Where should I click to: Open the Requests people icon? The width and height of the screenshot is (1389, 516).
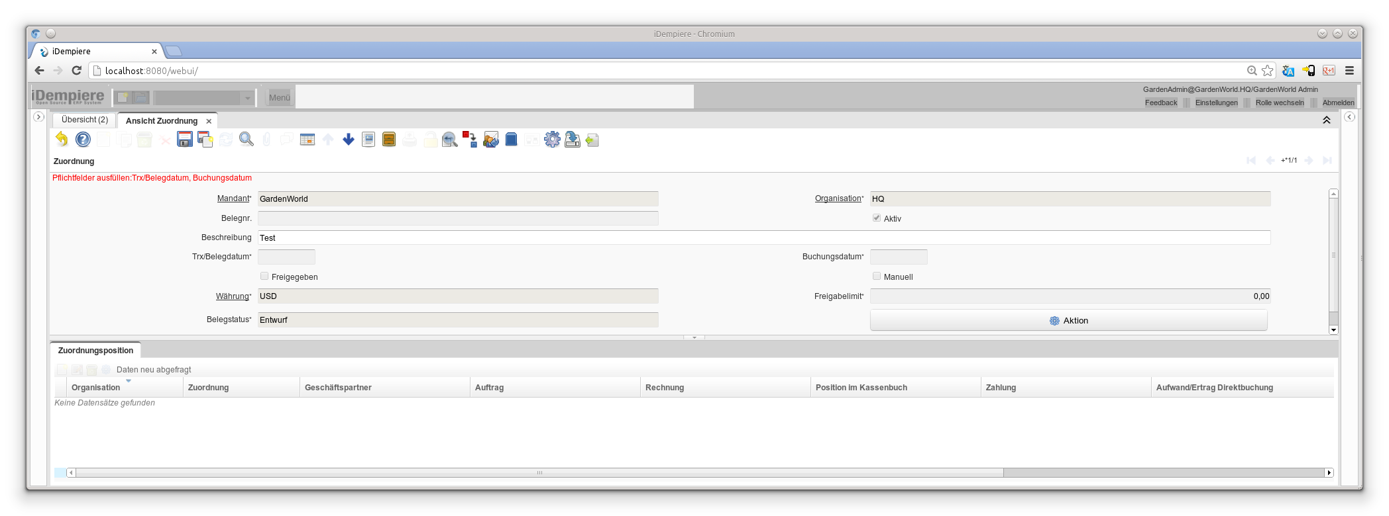[x=491, y=139]
